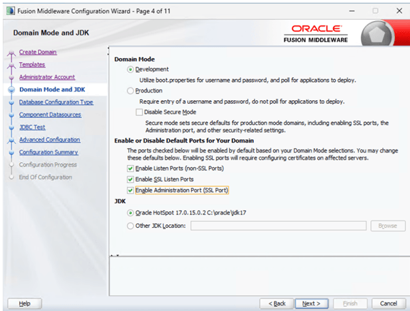Click the wizard application icon in title bar

click(10, 11)
